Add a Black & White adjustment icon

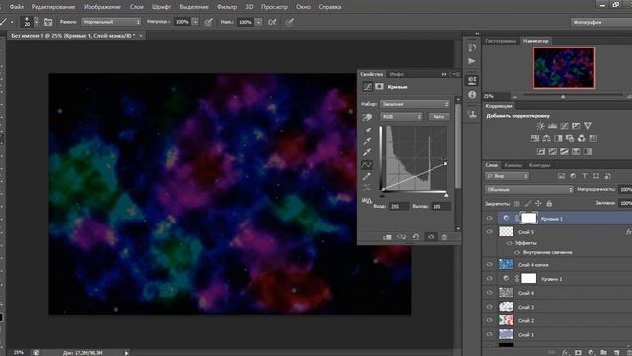point(558,138)
